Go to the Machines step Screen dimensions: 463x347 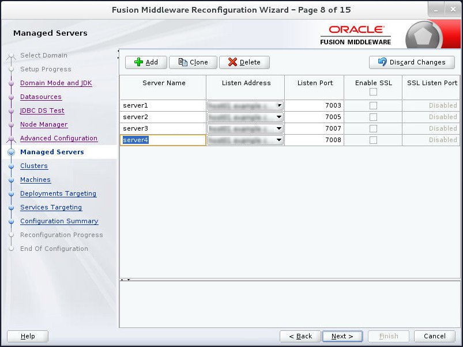(35, 180)
